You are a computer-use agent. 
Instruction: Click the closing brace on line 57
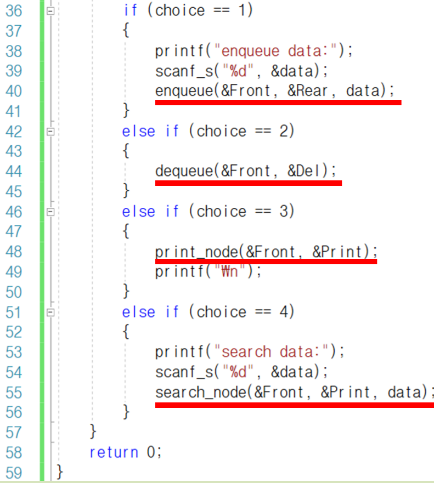(x=93, y=431)
